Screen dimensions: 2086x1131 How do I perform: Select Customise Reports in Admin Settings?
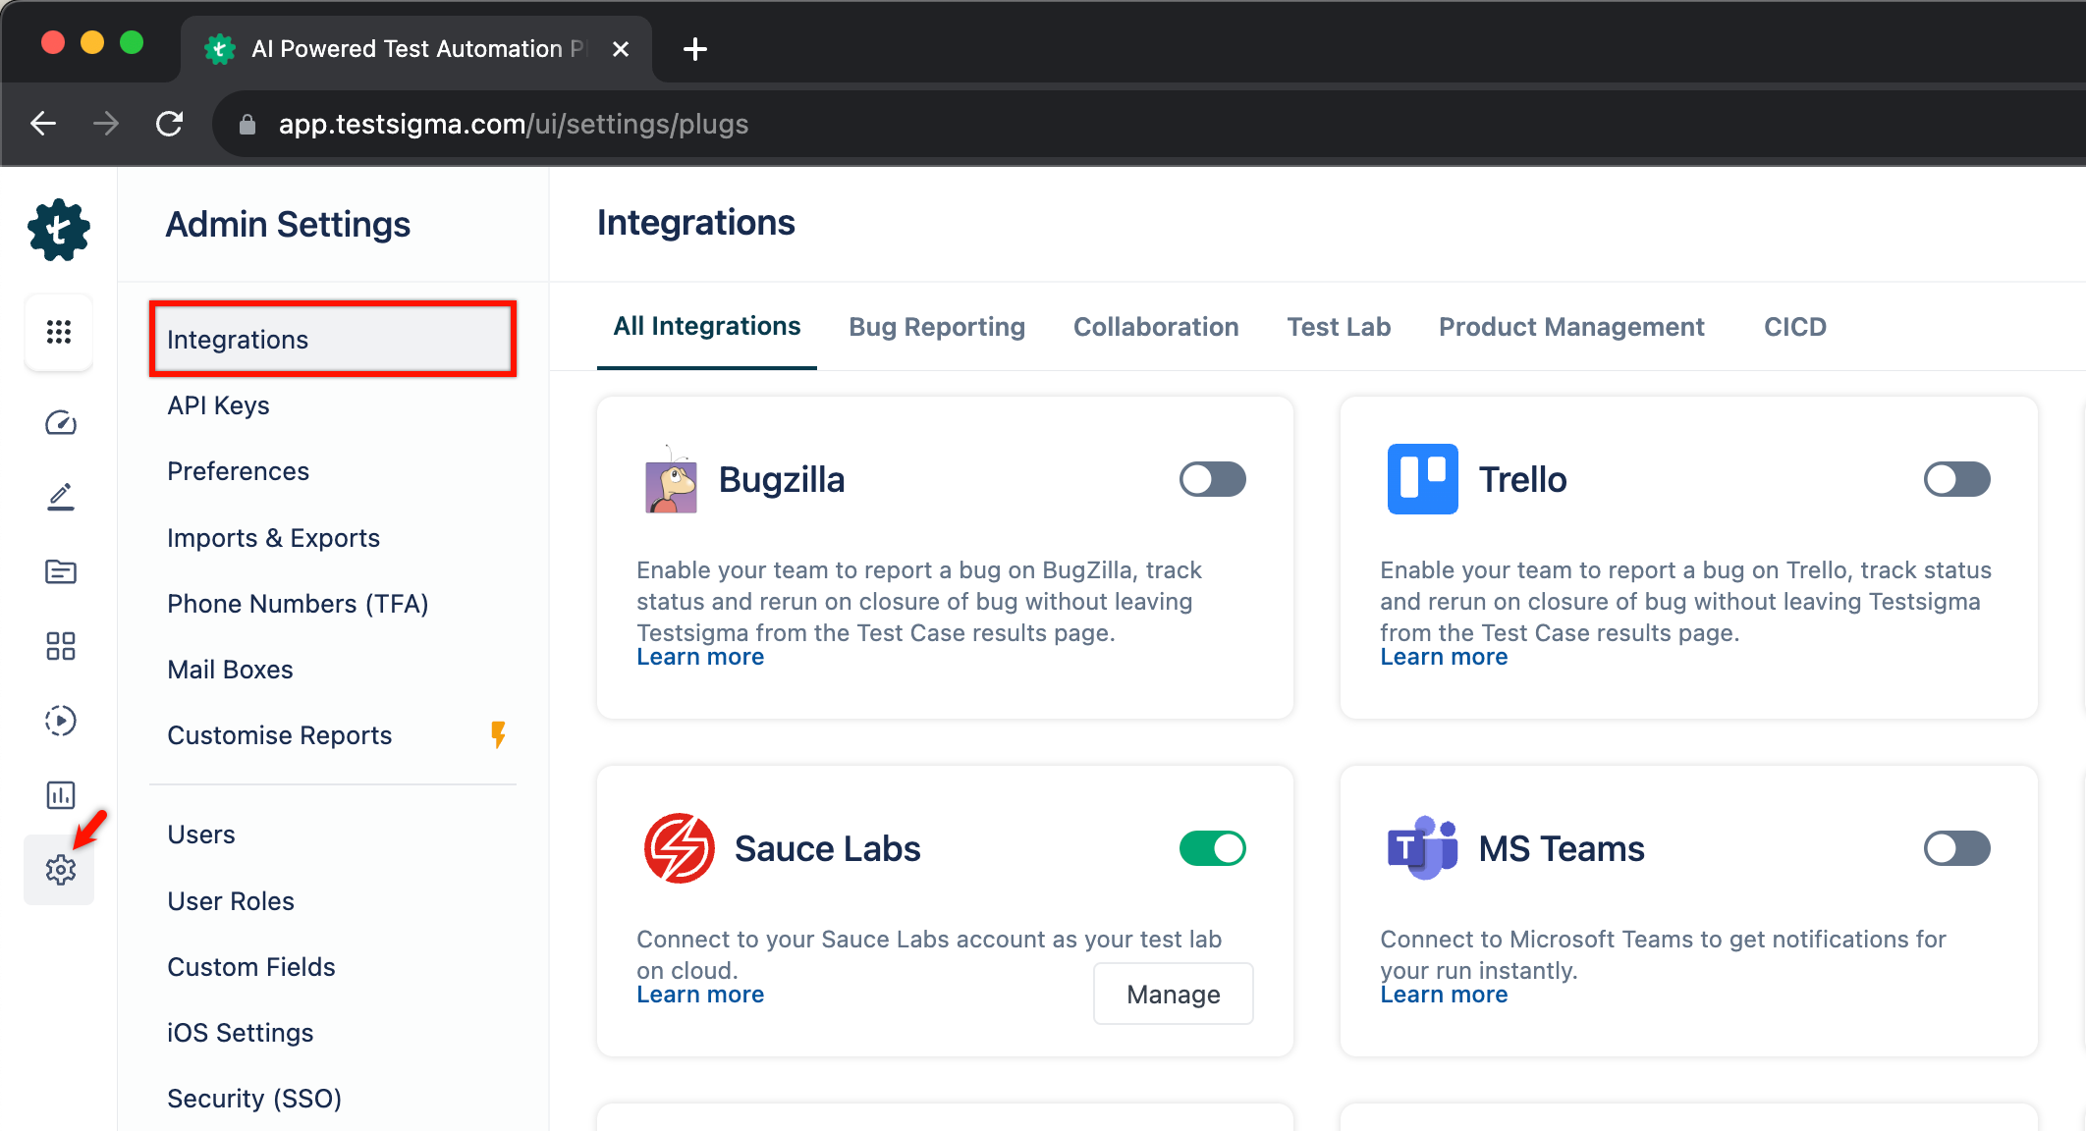(x=279, y=734)
